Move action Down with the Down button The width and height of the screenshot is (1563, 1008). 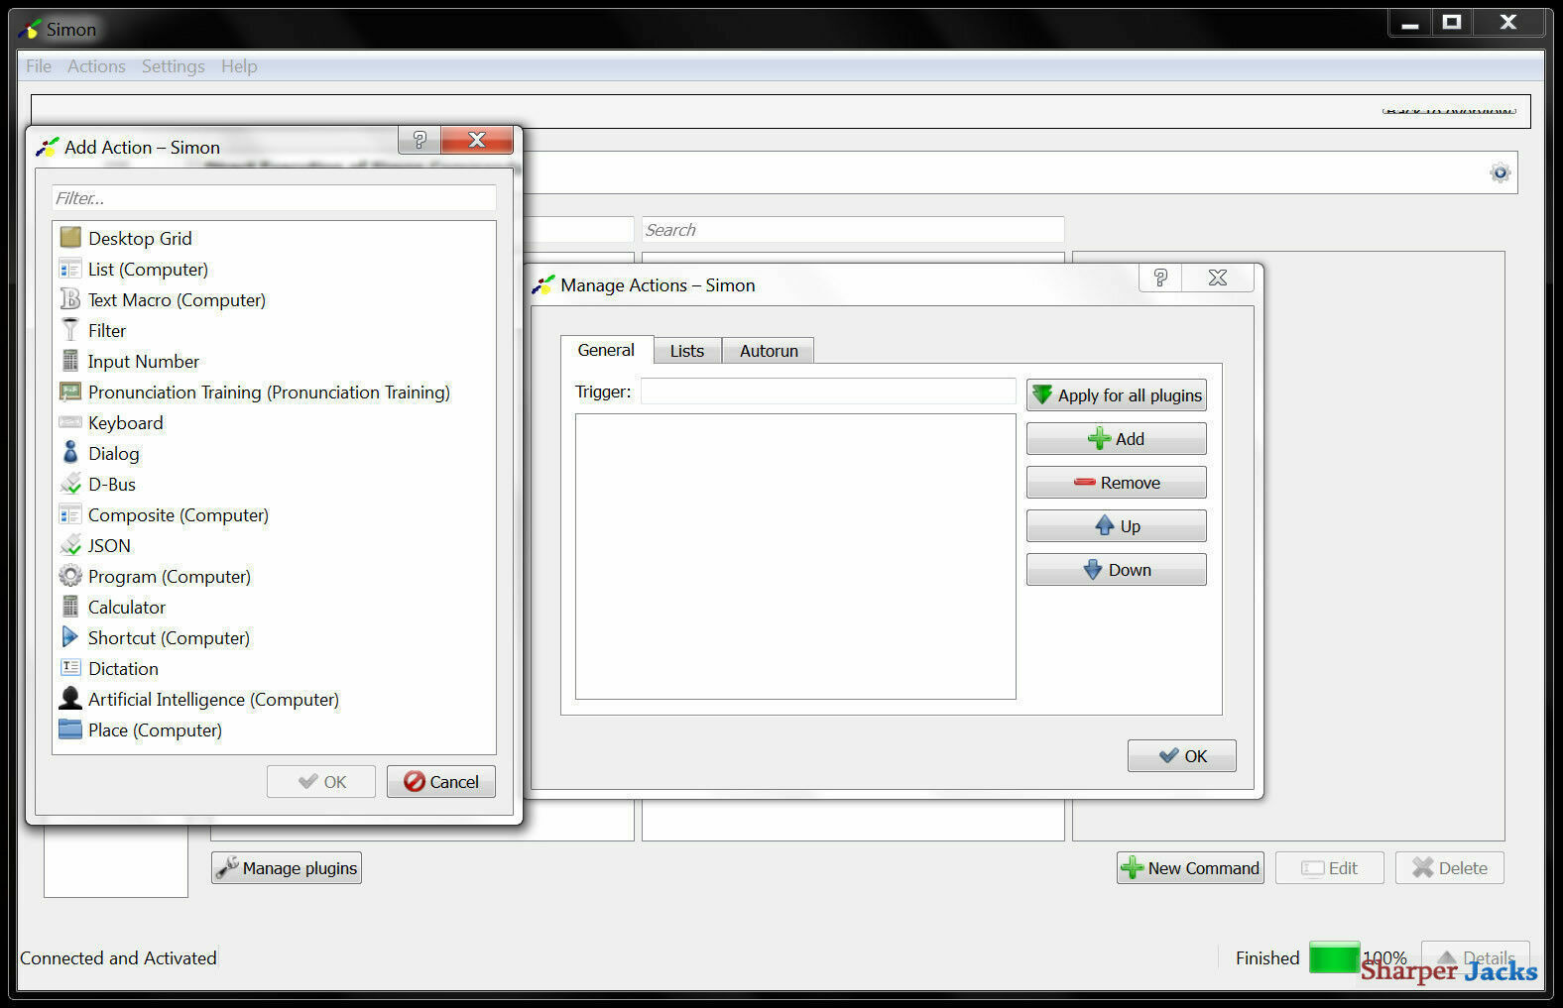click(1117, 570)
